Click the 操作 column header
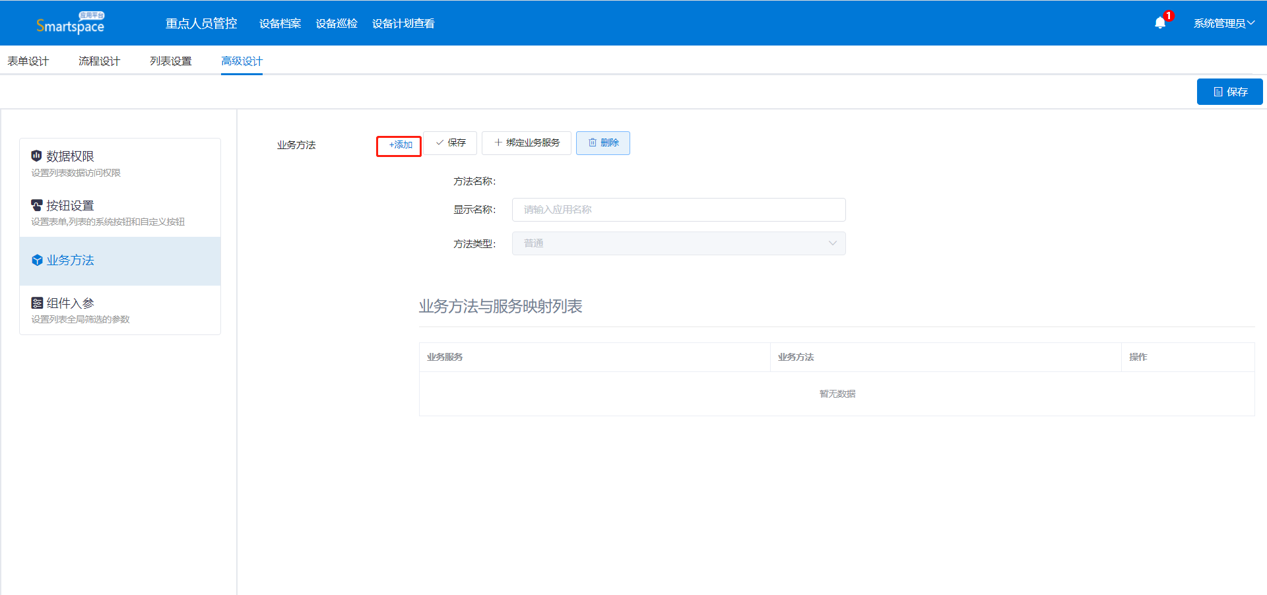 (x=1188, y=357)
